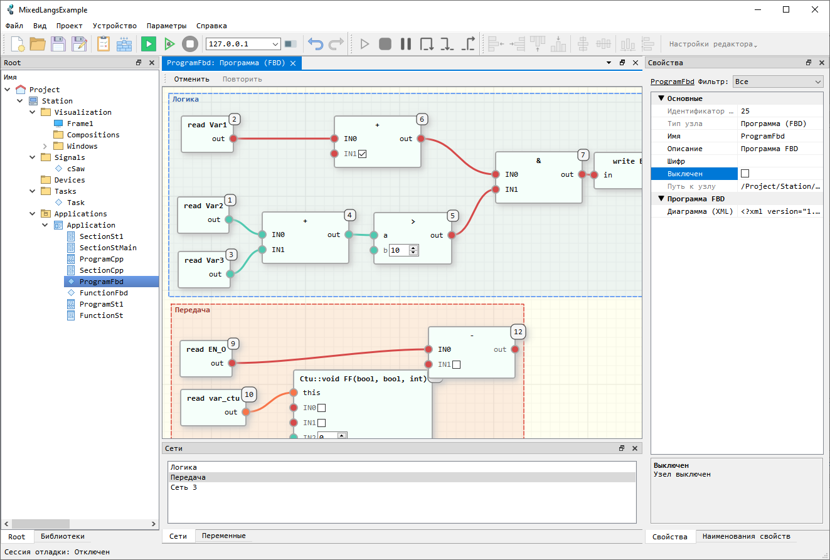
Task: Open the Фильтр Все dropdown
Action: click(x=778, y=82)
